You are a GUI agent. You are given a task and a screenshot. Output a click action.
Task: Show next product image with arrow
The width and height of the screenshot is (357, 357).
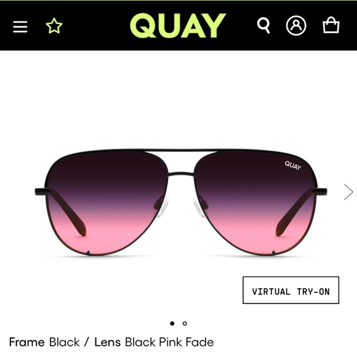pyautogui.click(x=348, y=192)
